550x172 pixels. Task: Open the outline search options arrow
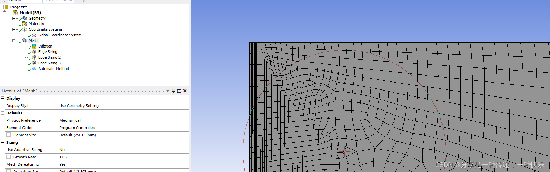point(84,1)
